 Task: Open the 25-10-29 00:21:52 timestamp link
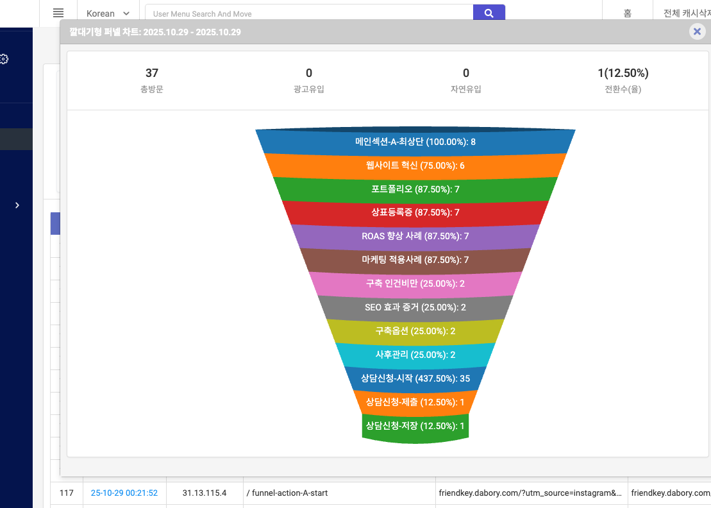(x=124, y=493)
